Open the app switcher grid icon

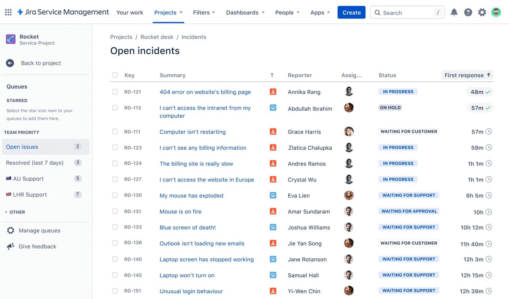[x=8, y=12]
